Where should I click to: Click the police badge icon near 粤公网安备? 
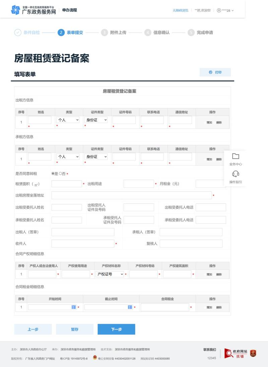coord(95,357)
